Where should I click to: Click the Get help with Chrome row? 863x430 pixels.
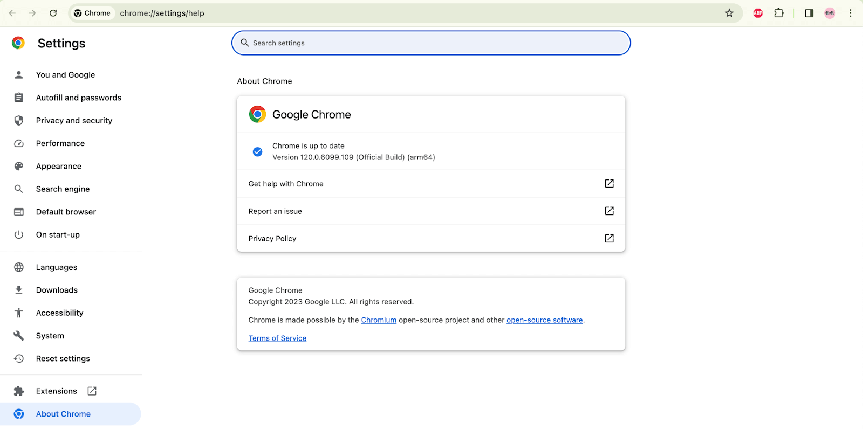[431, 184]
